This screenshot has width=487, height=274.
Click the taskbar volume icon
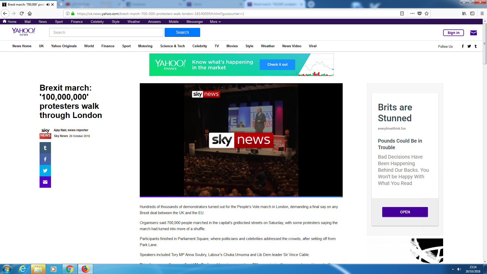tap(459, 269)
